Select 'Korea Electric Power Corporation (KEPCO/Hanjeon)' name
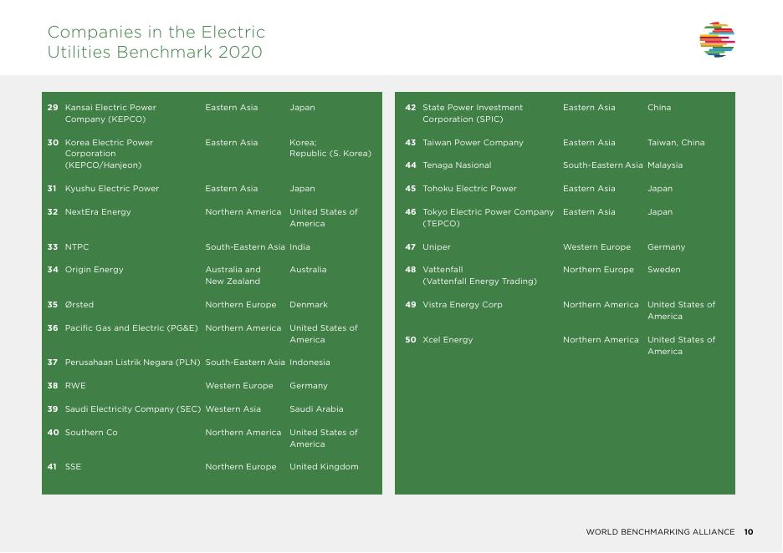 pyautogui.click(x=109, y=154)
